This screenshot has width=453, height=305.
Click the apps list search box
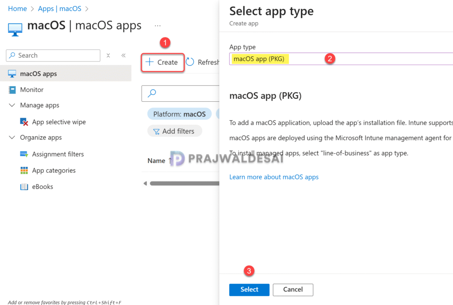pos(180,93)
